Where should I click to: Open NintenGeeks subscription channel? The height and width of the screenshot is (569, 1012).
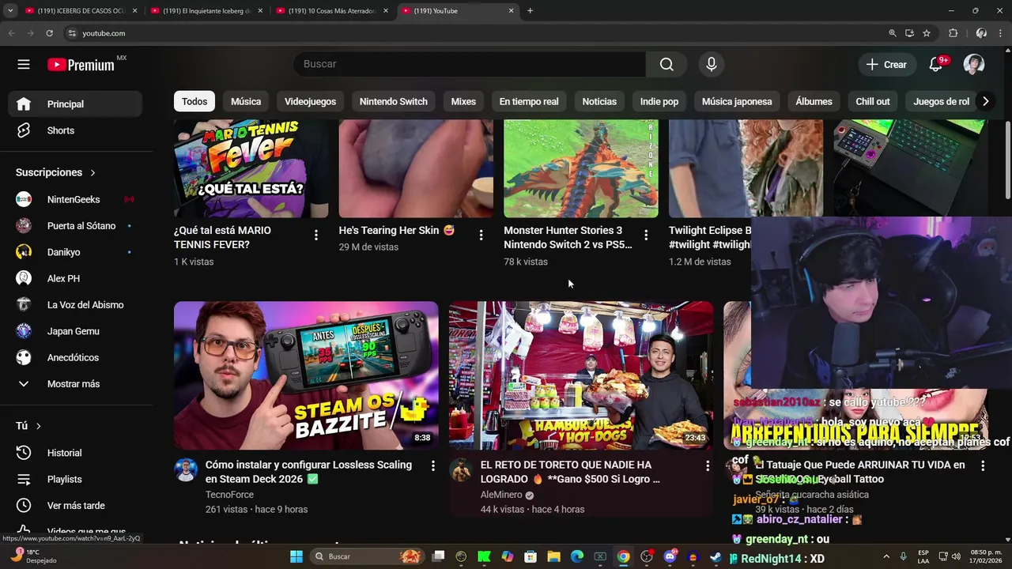[x=75, y=199]
